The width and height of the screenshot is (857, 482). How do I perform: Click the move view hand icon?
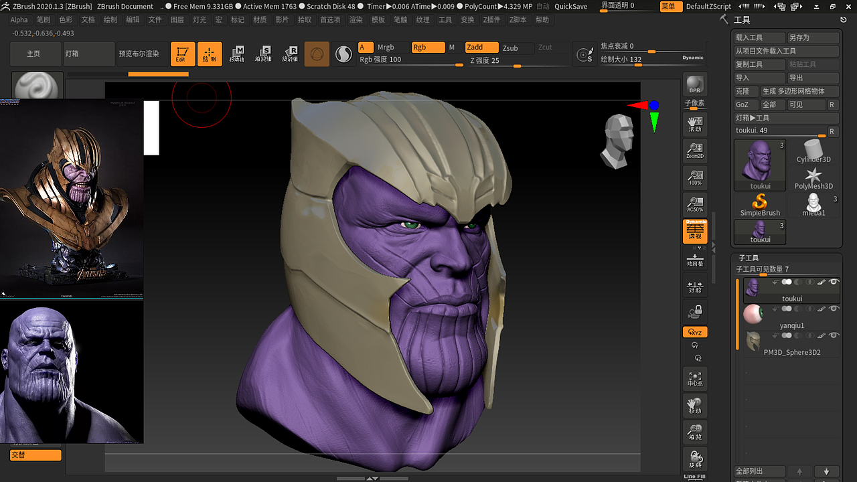click(695, 405)
